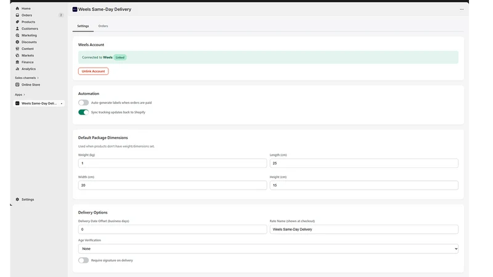
Task: Expand the Sales channels section
Action: click(x=38, y=78)
